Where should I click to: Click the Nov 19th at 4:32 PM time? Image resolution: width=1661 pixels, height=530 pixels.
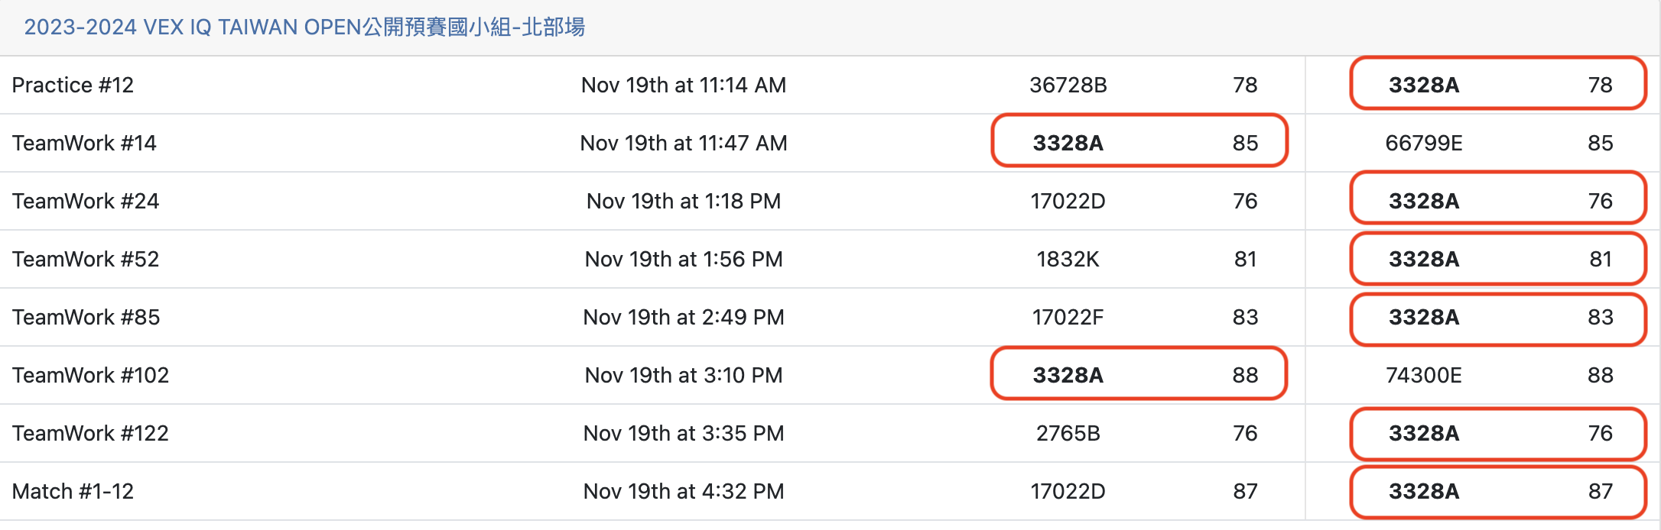click(684, 491)
